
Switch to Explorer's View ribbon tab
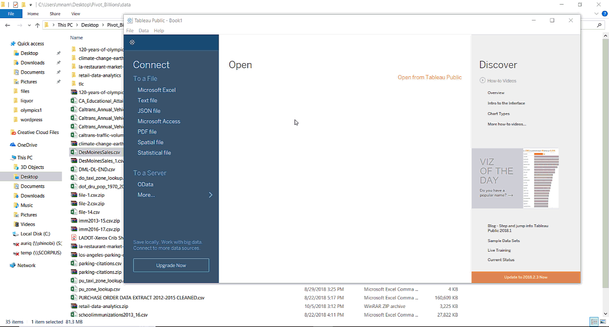[75, 14]
